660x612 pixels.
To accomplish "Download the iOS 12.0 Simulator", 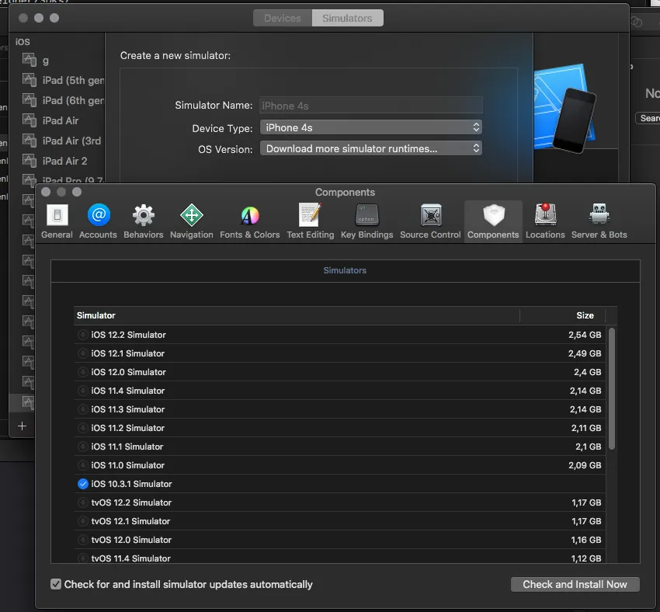I will pos(82,372).
